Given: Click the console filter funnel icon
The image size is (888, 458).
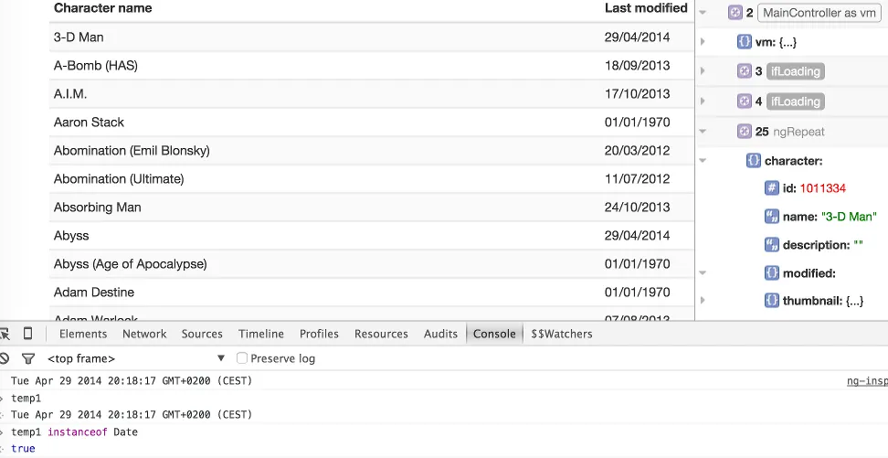Looking at the screenshot, I should (x=28, y=358).
